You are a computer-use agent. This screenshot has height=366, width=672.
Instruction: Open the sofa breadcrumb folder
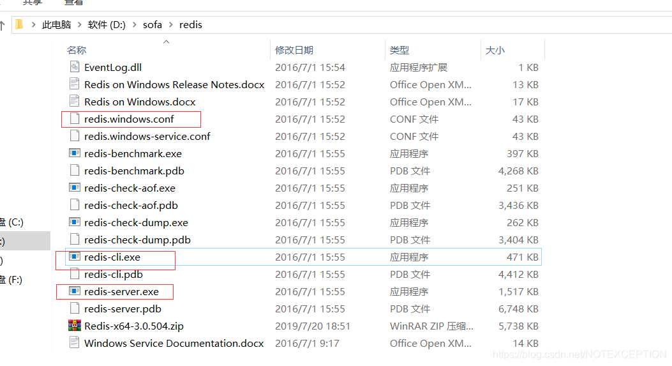click(x=152, y=25)
